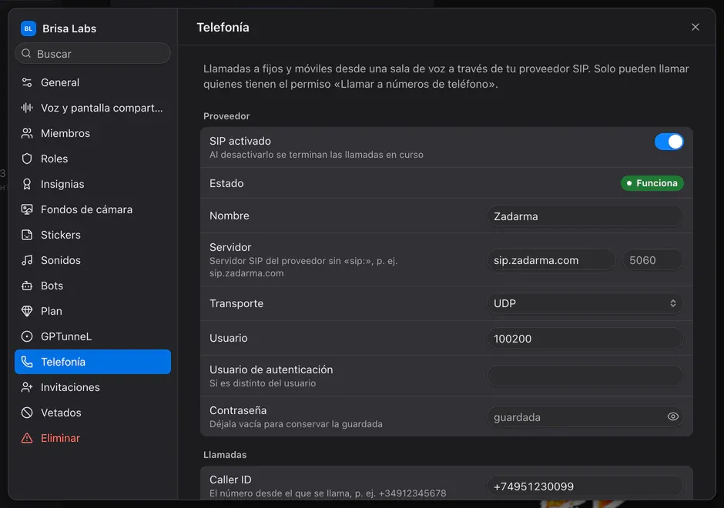This screenshot has height=508, width=724.
Task: Open the Insignias section
Action: pos(92,184)
